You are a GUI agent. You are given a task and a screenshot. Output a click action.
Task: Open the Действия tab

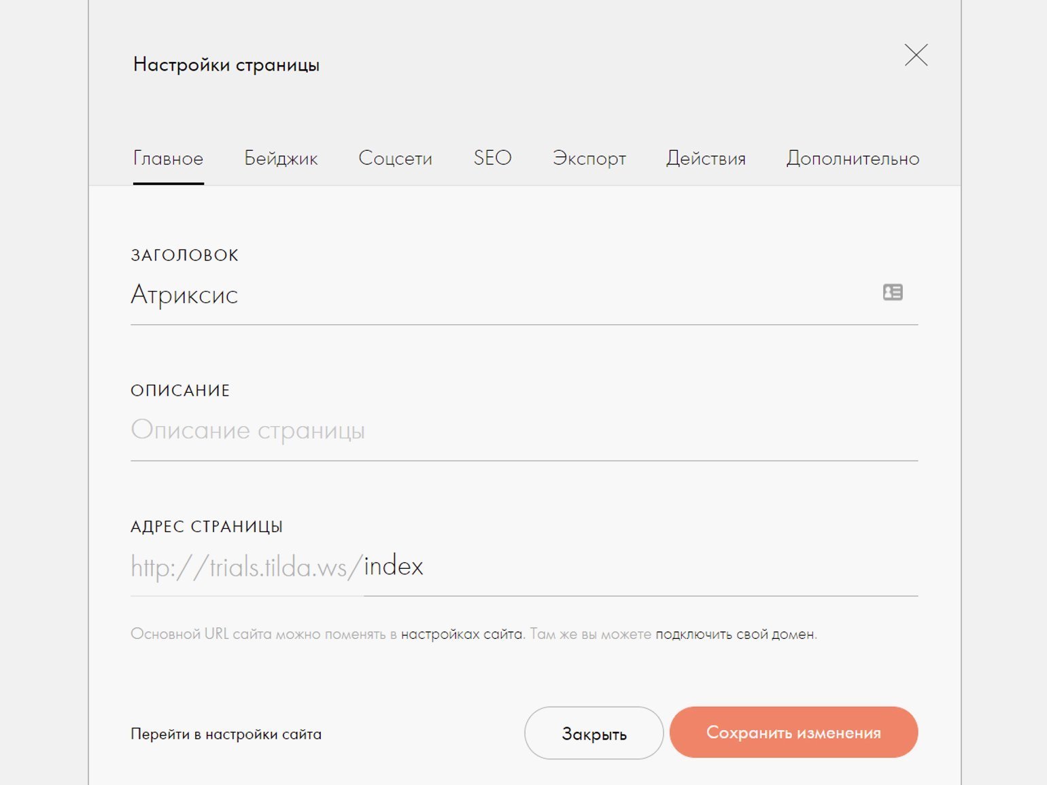(x=706, y=158)
